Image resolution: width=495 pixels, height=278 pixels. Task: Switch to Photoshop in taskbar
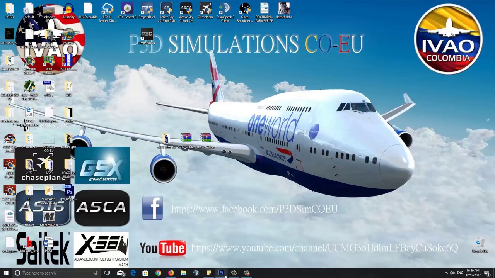pyautogui.click(x=221, y=273)
